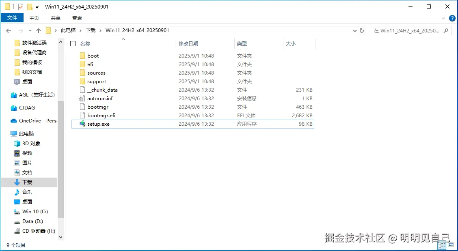This screenshot has height=251, width=458.
Task: Open Win 10 (C:) drive
Action: pos(31,211)
